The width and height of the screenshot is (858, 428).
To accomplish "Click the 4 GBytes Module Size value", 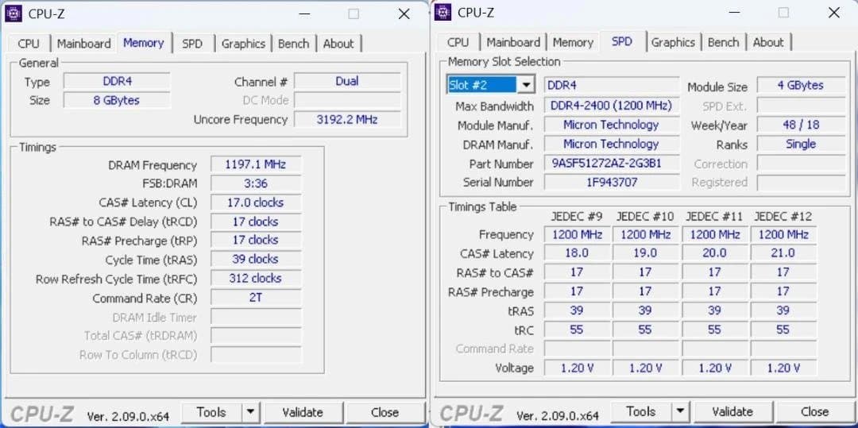I will click(x=801, y=85).
